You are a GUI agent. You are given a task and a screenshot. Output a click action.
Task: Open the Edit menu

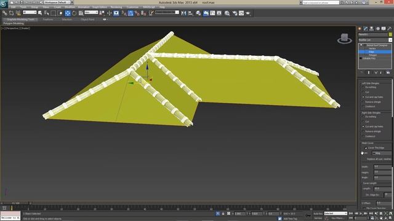[x=14, y=7]
